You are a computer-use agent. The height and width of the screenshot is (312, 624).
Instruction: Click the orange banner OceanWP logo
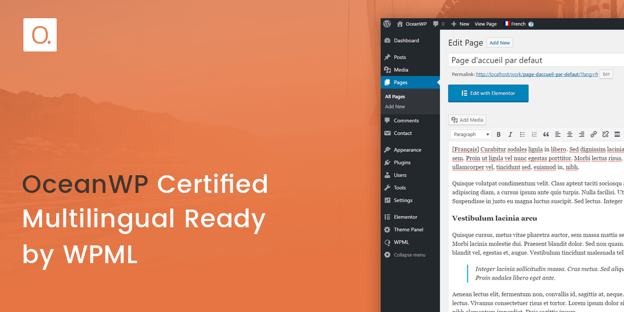pos(40,35)
